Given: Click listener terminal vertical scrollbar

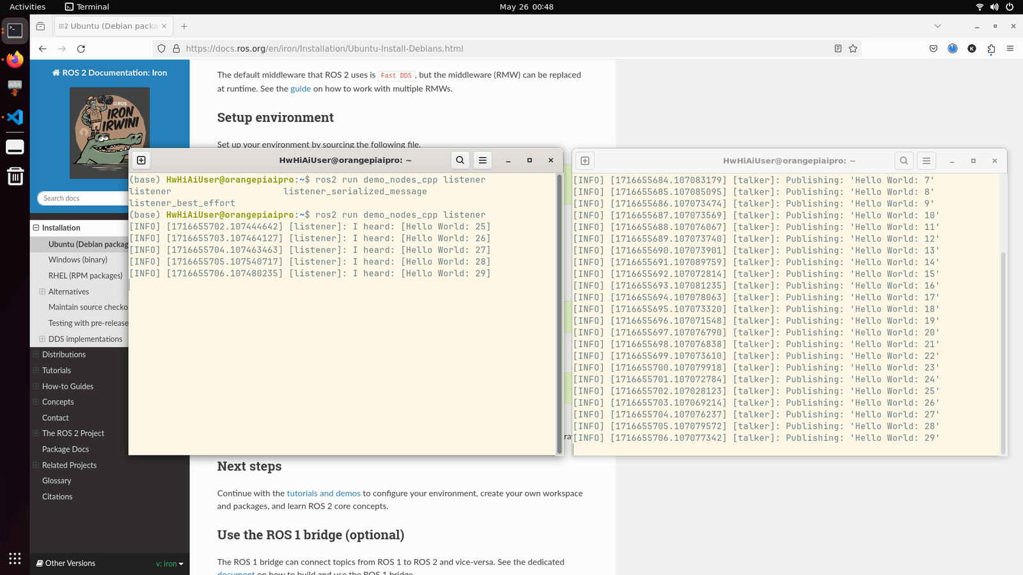Looking at the screenshot, I should point(559,313).
